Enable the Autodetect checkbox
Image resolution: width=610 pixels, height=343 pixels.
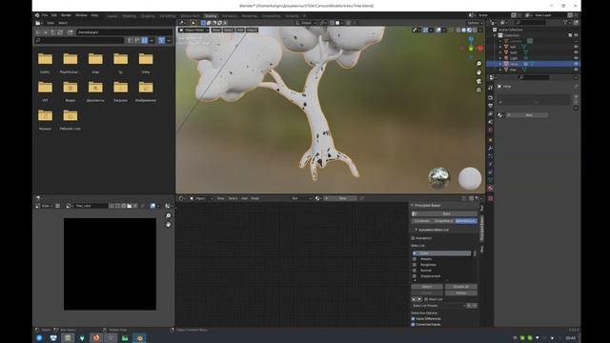(413, 238)
